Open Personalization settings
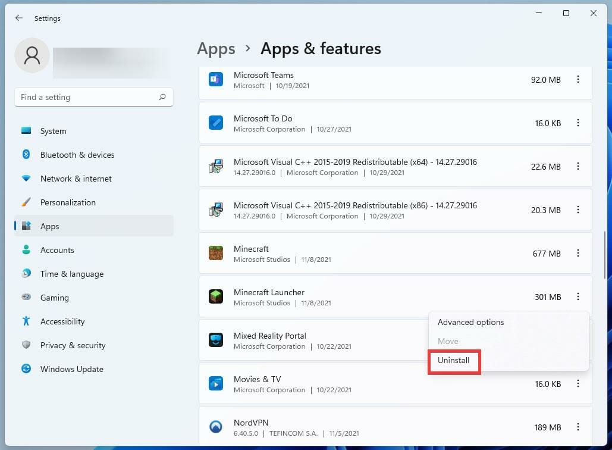Viewport: 612px width, 450px height. (x=94, y=202)
